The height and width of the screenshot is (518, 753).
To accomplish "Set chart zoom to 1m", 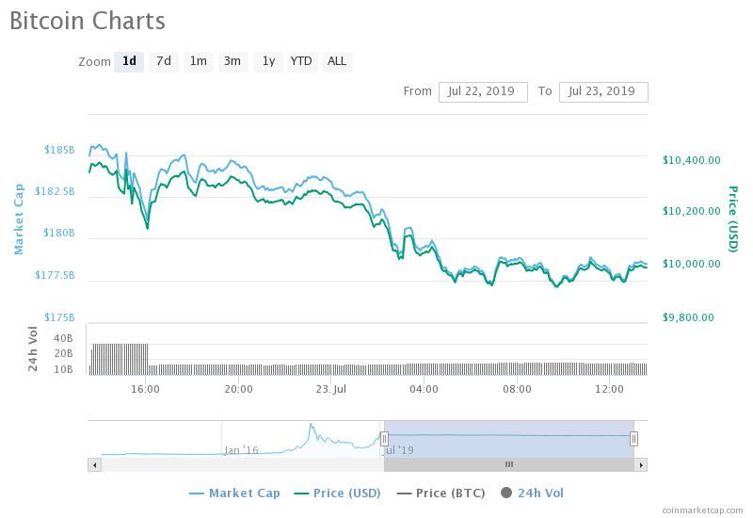I will [198, 61].
